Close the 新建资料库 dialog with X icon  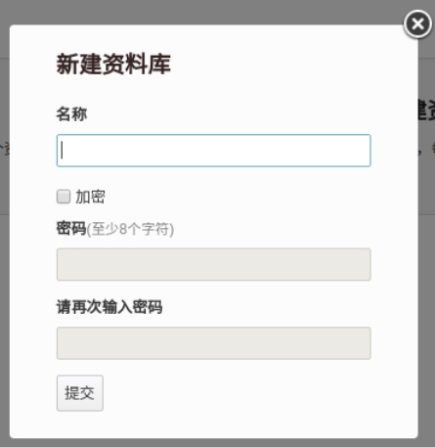click(x=417, y=23)
